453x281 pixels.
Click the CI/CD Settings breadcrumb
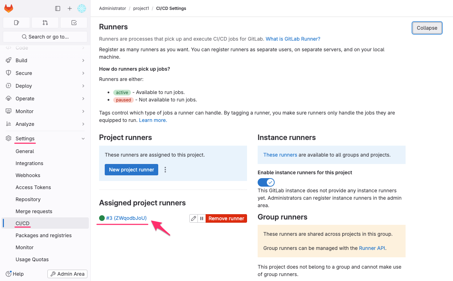pyautogui.click(x=171, y=8)
